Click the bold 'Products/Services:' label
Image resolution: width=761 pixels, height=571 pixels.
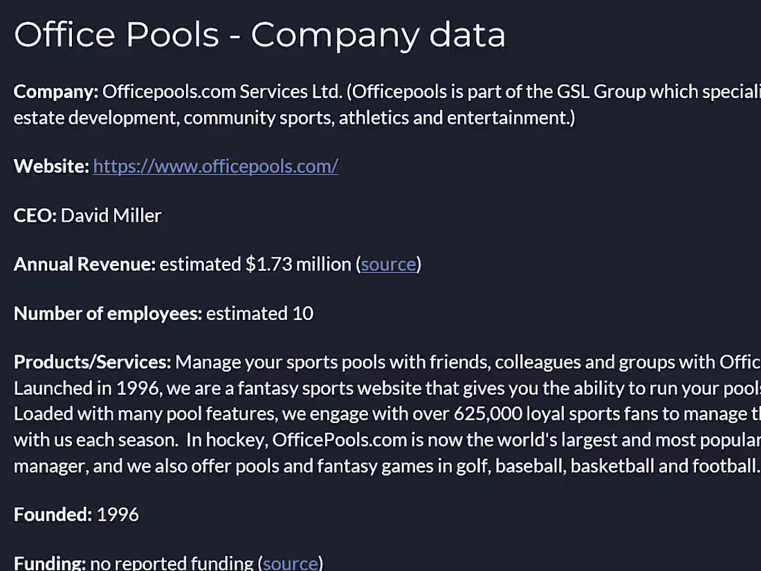click(92, 362)
